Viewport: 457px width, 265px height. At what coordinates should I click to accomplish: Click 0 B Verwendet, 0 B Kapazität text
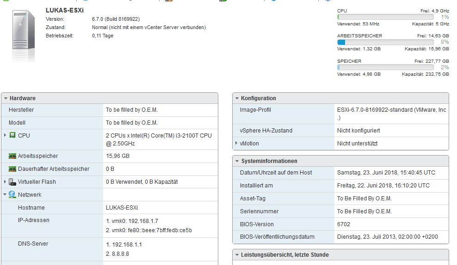point(142,182)
